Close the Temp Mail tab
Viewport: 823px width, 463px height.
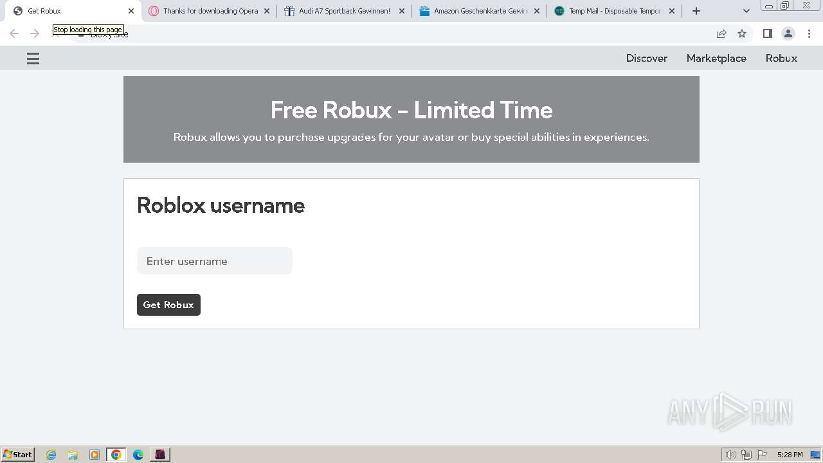[672, 11]
